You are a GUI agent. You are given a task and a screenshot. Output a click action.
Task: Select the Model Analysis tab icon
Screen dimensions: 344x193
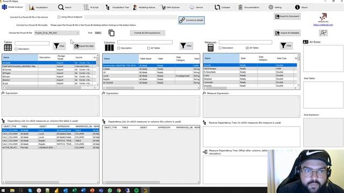4,7
